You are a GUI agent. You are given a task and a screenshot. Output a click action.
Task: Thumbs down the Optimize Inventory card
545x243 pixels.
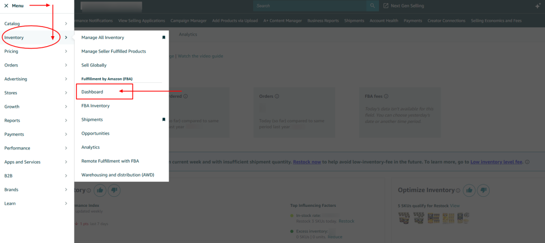pyautogui.click(x=483, y=190)
